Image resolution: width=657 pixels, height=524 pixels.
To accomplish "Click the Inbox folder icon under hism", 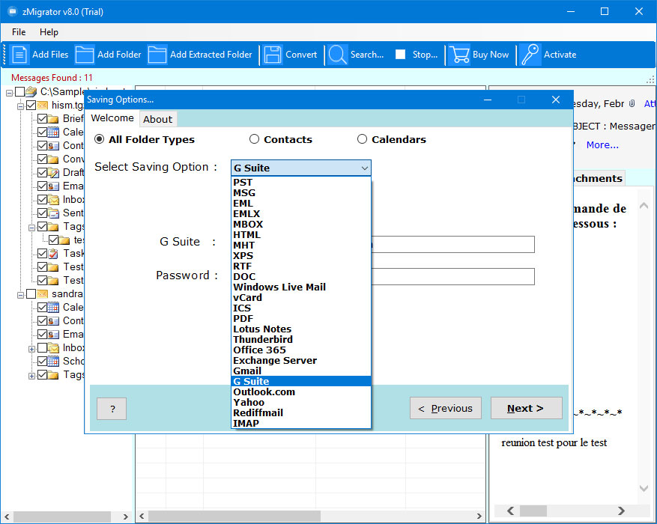I will [53, 200].
